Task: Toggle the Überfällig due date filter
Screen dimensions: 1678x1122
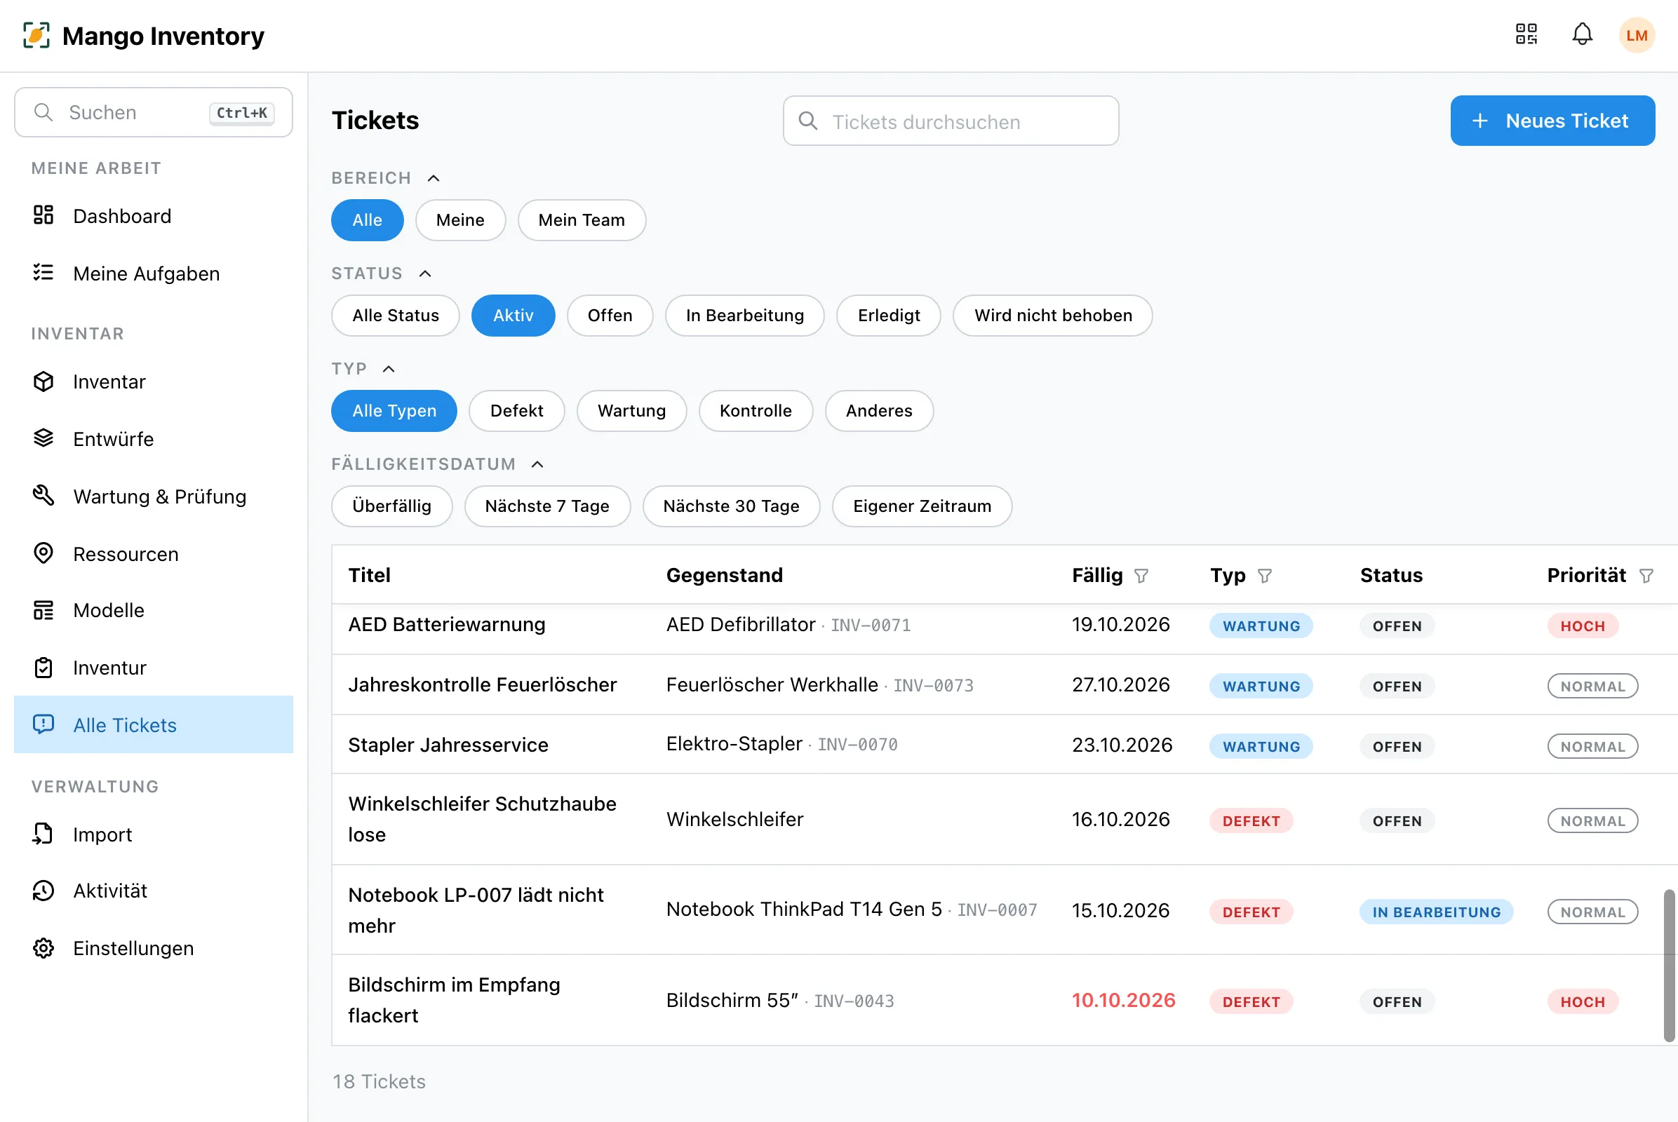Action: (391, 506)
